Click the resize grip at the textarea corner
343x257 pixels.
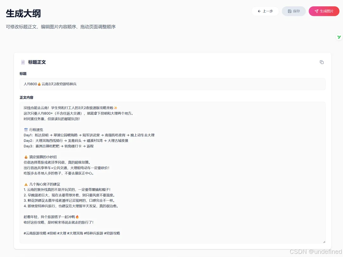pyautogui.click(x=324, y=241)
